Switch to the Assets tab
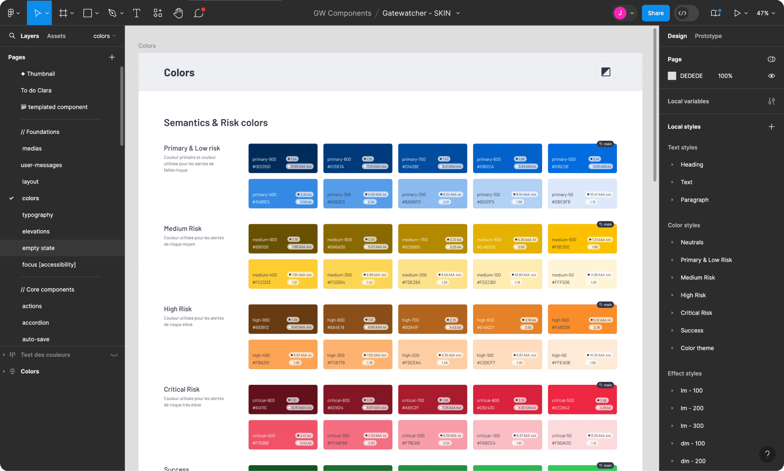The image size is (784, 471). 56,36
